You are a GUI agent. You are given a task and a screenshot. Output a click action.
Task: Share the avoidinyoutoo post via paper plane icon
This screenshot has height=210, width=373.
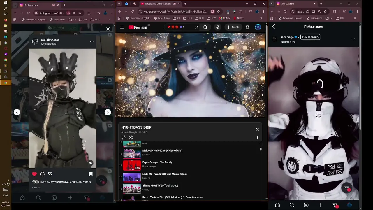[x=50, y=174]
